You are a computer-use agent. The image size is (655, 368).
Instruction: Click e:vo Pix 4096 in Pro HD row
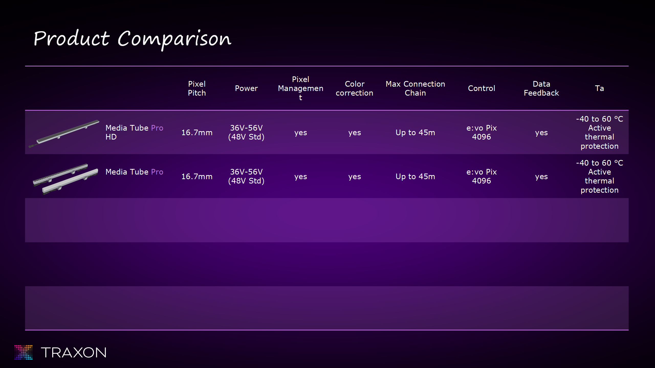click(481, 132)
